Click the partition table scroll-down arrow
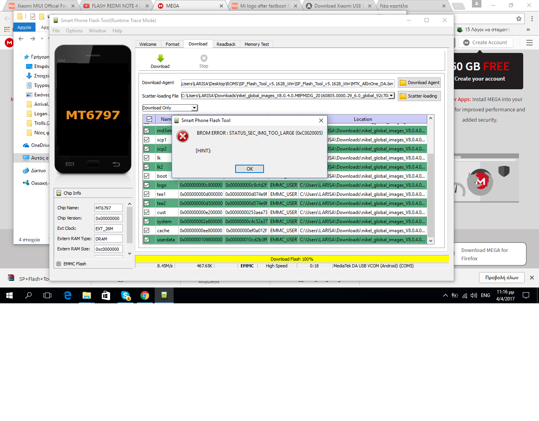Screen dimensions: 539x421 tap(431, 241)
